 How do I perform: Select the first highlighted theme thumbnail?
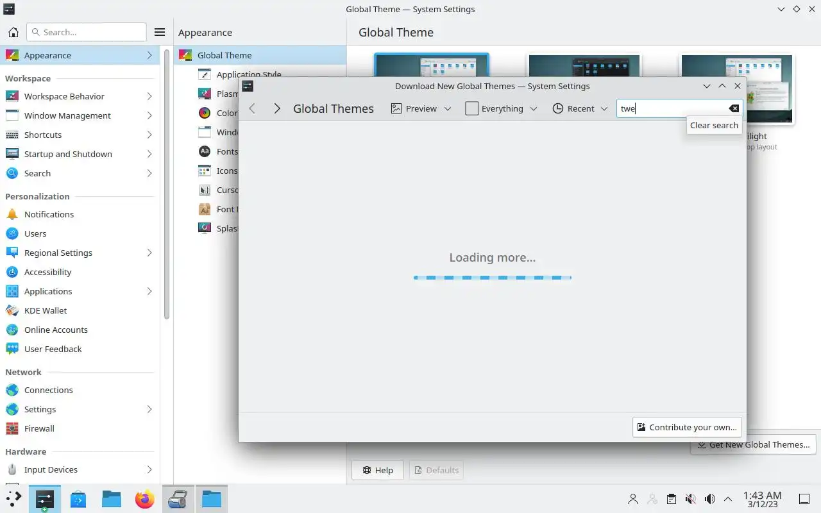pos(432,66)
